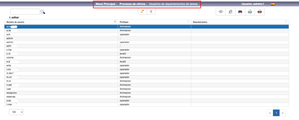This screenshot has height=120, width=299.
Task: Click the copy table icon
Action: pyautogui.click(x=230, y=12)
